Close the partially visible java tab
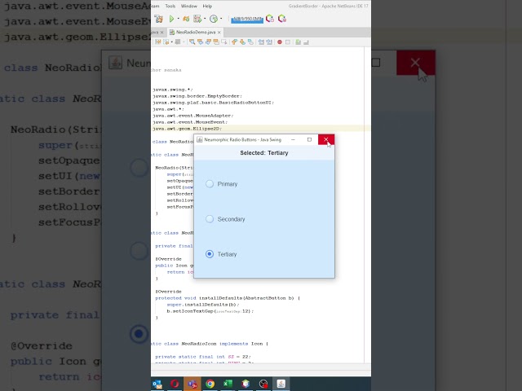Image resolution: width=522 pixels, height=391 pixels. tap(161, 33)
